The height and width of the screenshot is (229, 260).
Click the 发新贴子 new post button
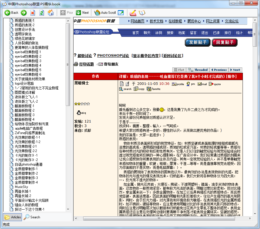[198, 42]
